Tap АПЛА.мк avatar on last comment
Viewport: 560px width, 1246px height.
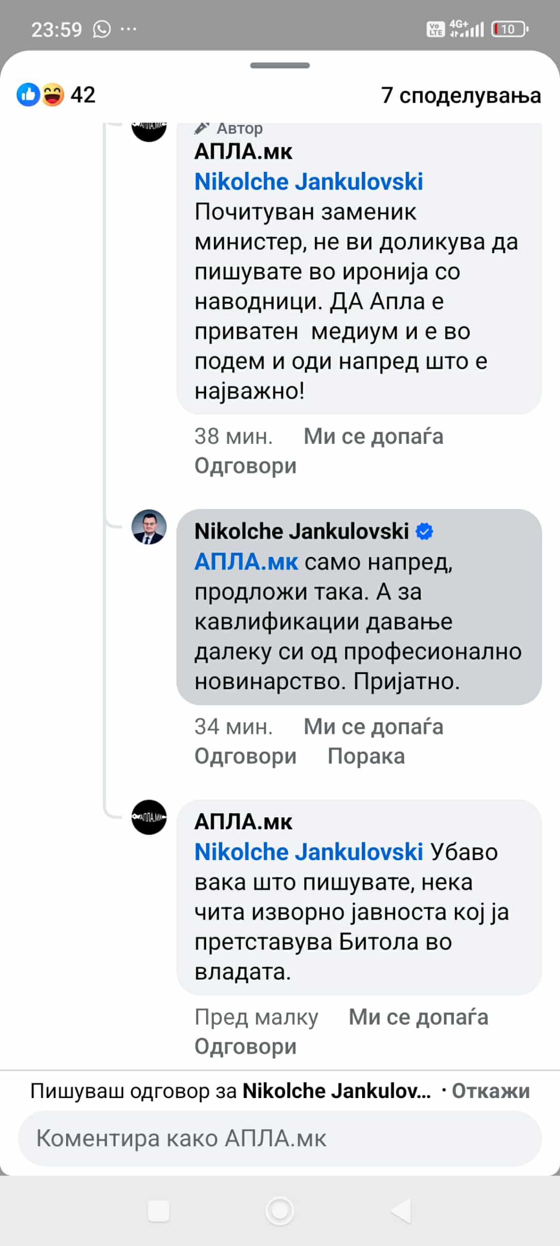(149, 817)
